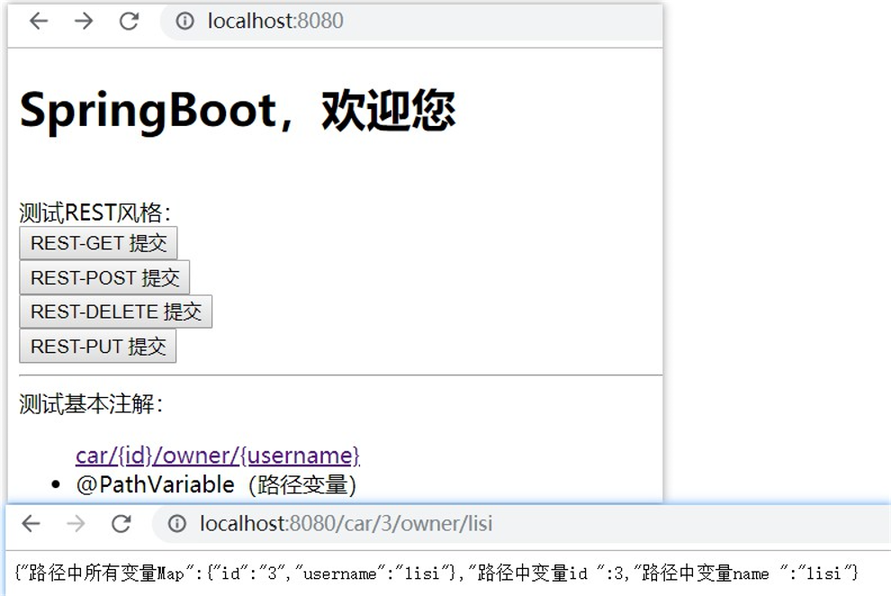Open the car/{id}/owner/{username} link
This screenshot has width=891, height=596.
[x=218, y=456]
